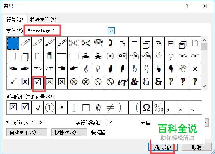
Task: Pick the open five-finger hand symbol
Action: (x=183, y=69)
